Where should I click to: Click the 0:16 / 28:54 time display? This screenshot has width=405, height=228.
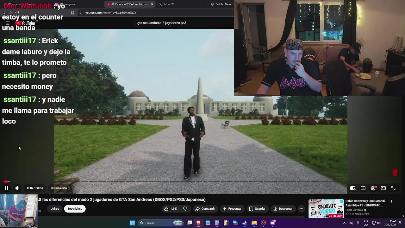pos(35,188)
